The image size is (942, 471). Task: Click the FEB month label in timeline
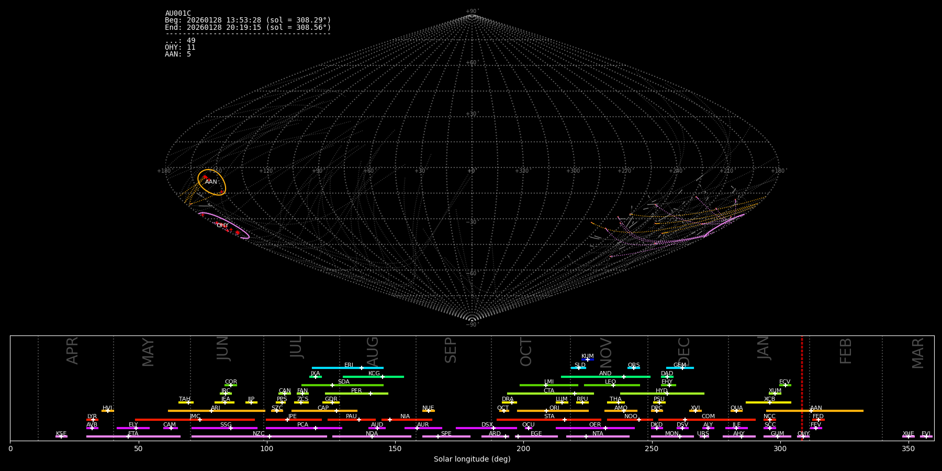coord(846,351)
